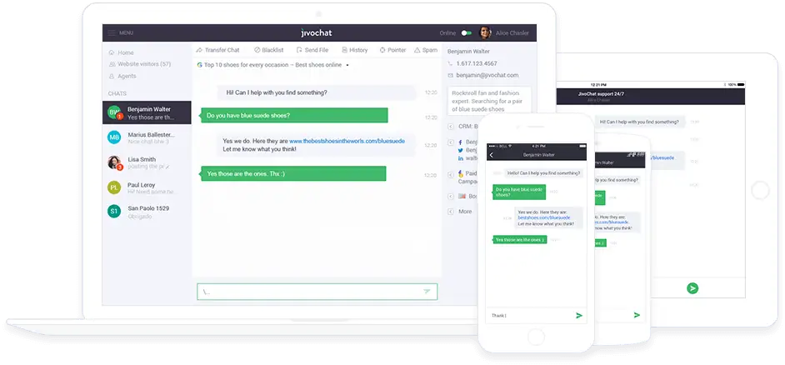
Task: Open the Paul Leroy chat
Action: [x=147, y=187]
